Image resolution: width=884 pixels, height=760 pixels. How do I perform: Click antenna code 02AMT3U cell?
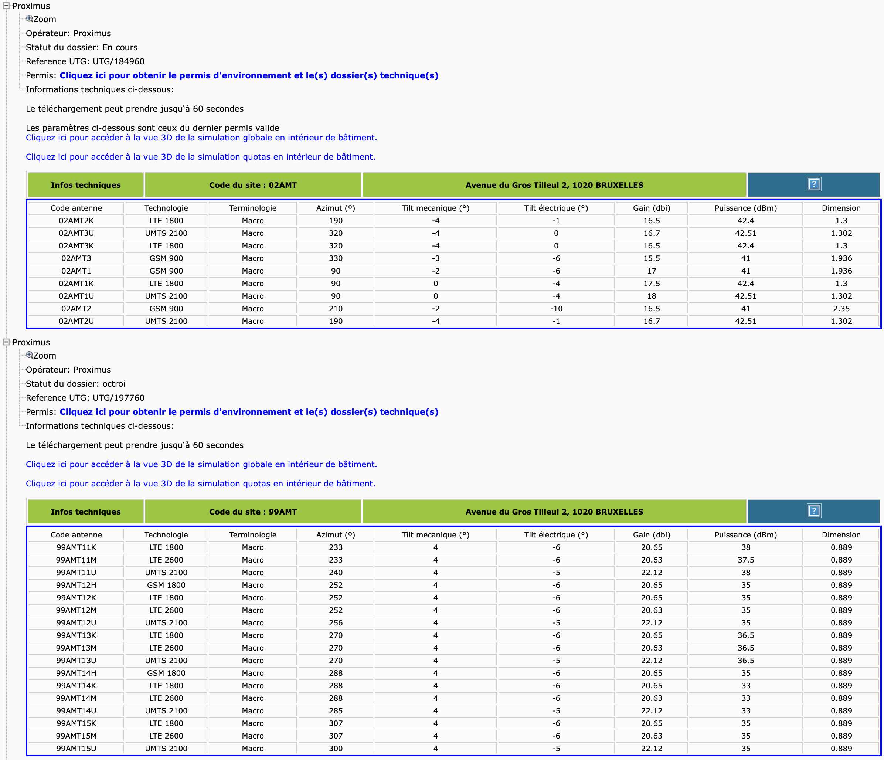(76, 233)
